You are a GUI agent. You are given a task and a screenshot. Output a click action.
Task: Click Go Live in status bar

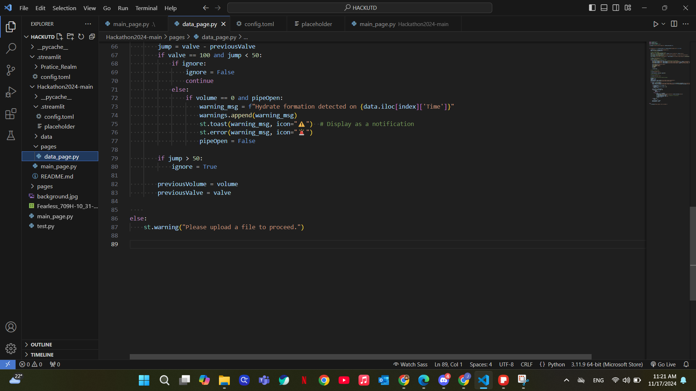[x=663, y=364]
